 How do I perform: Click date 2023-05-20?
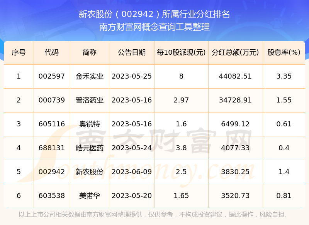(132, 196)
